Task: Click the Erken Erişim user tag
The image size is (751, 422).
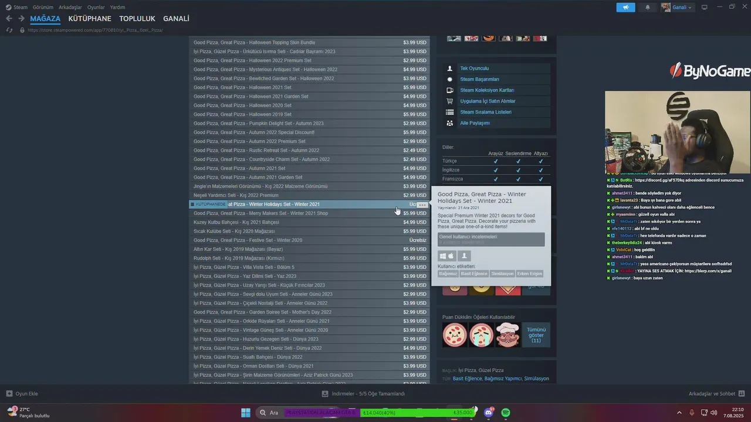Action: point(530,274)
